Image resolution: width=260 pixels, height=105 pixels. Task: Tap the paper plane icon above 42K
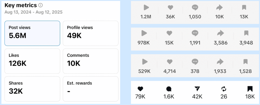197,89
